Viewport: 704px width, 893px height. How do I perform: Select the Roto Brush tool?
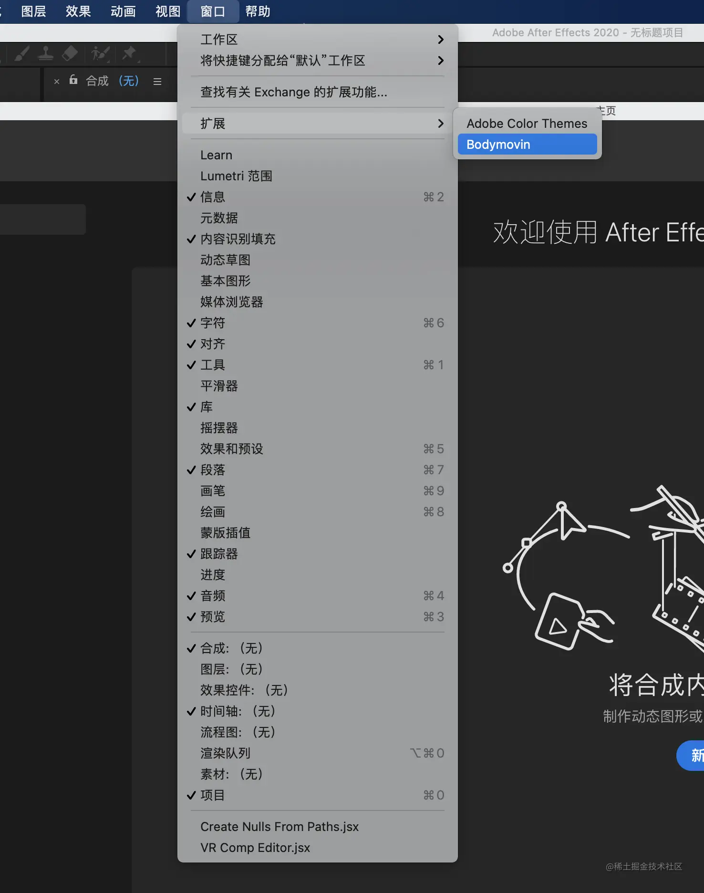click(101, 53)
